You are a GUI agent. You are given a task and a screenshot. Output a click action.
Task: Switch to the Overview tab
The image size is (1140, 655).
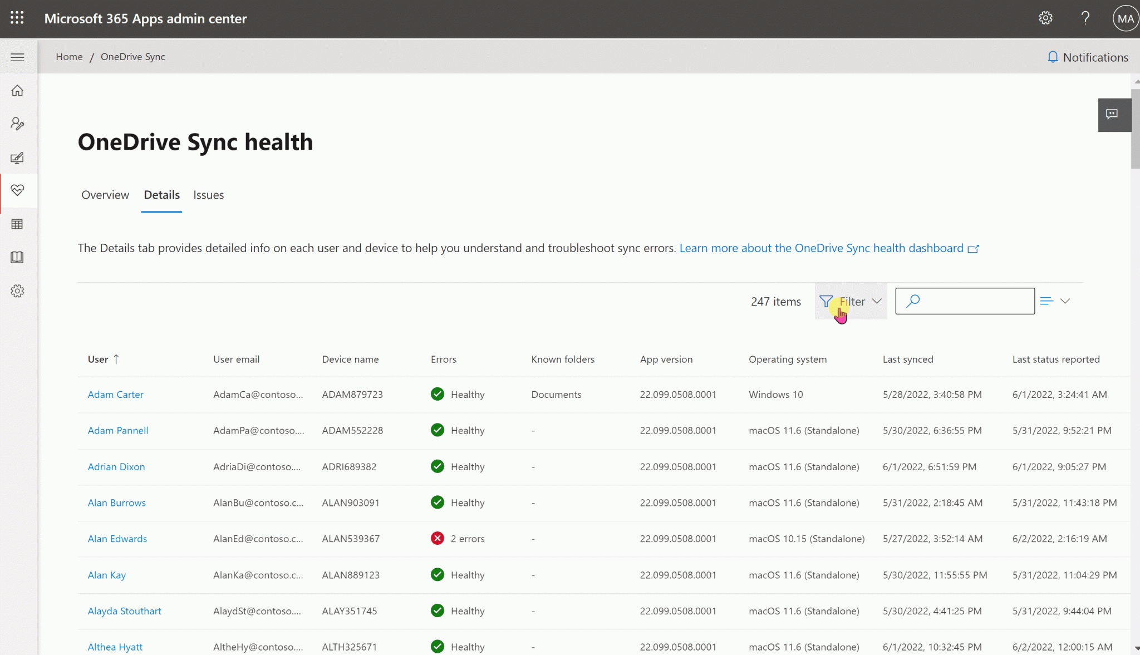coord(105,195)
